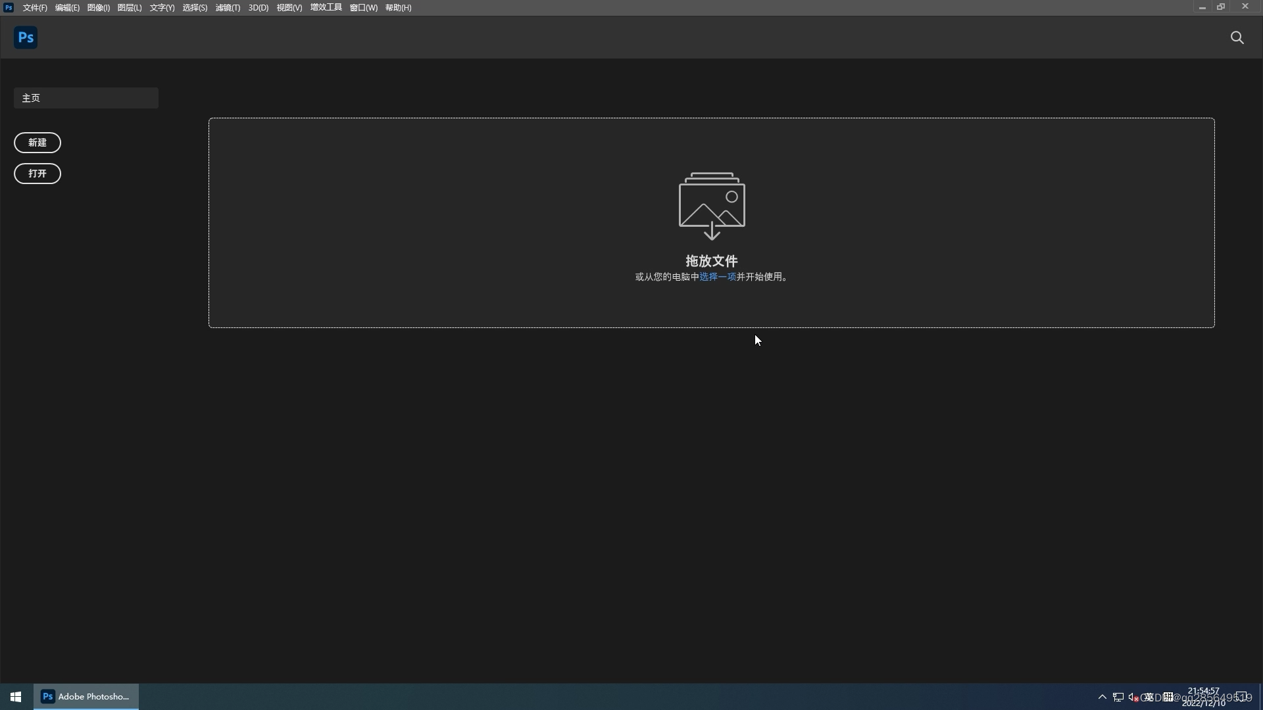Open the 增效工具 menu
The height and width of the screenshot is (710, 1263).
pos(326,8)
